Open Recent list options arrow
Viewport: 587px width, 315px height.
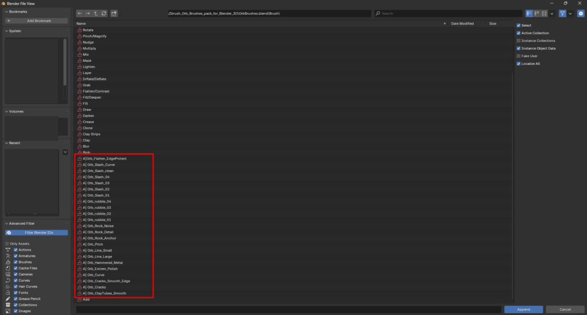pyautogui.click(x=65, y=152)
